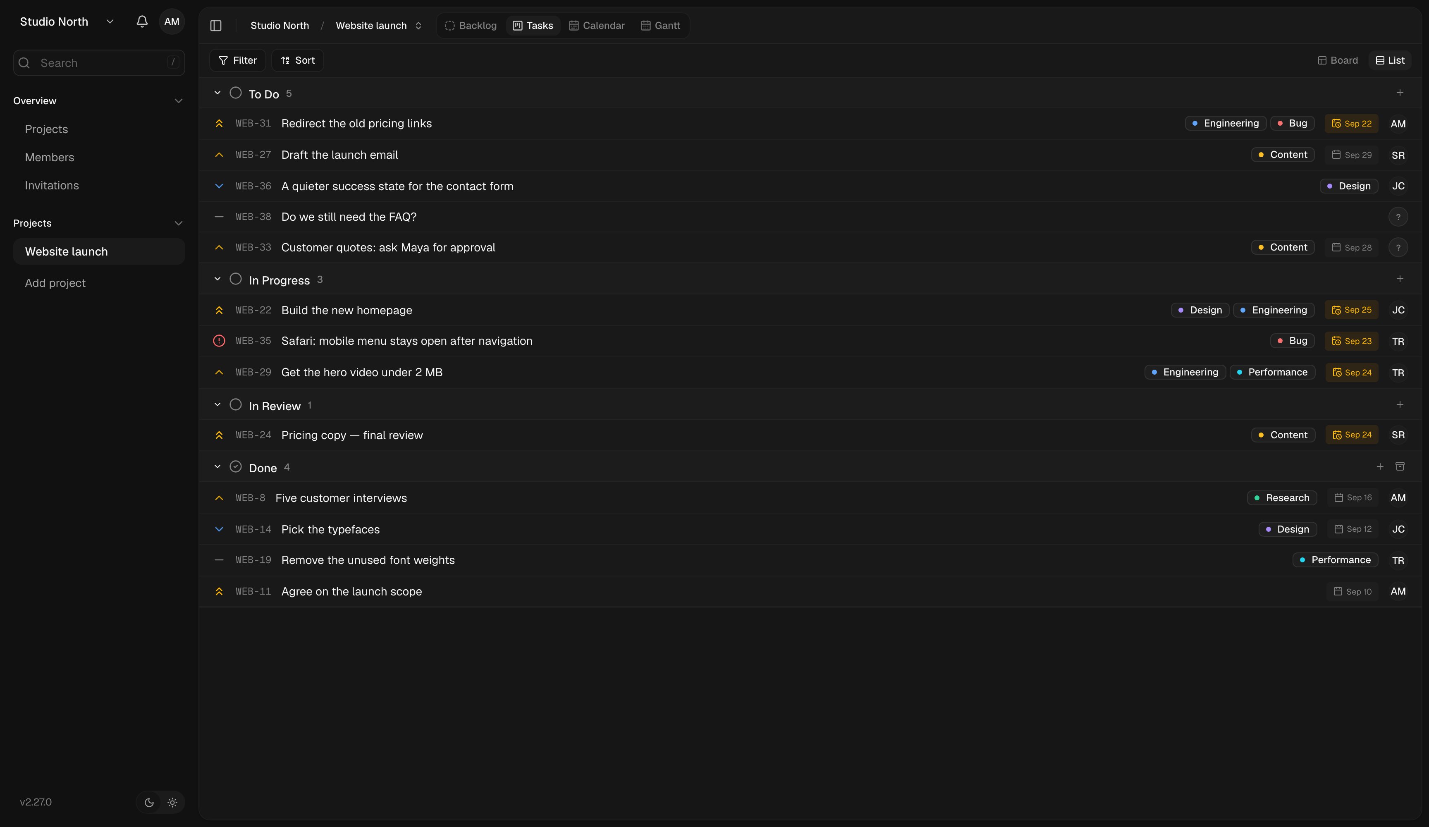Open the Backlog tab

click(x=471, y=26)
